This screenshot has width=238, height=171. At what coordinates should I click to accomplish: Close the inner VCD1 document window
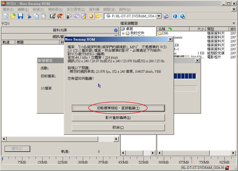tap(234, 9)
